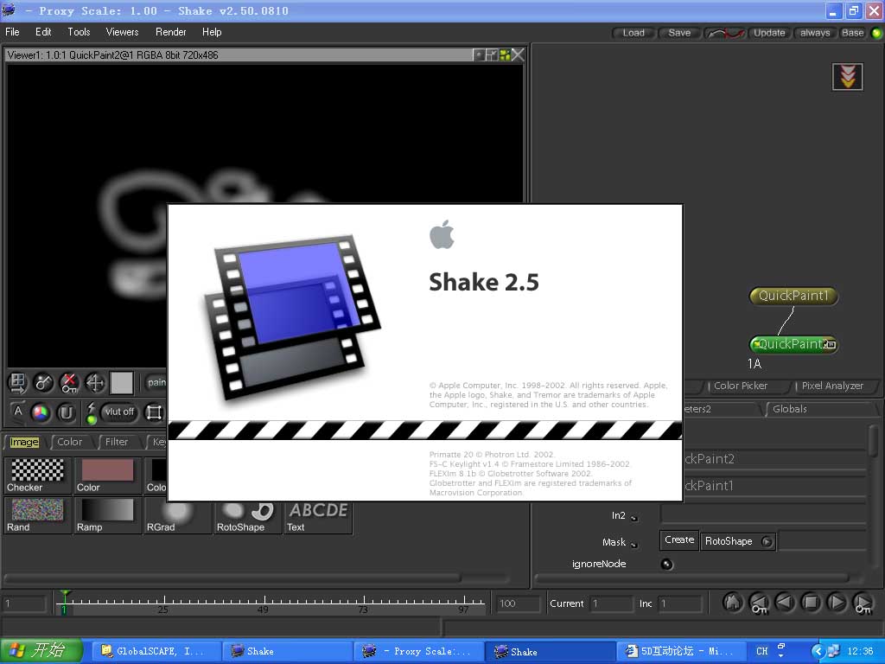This screenshot has height=664, width=885.
Task: Open the Filter tool tab
Action: (x=117, y=442)
